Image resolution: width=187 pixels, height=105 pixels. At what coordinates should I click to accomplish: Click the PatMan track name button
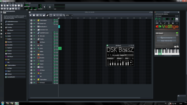point(45,67)
